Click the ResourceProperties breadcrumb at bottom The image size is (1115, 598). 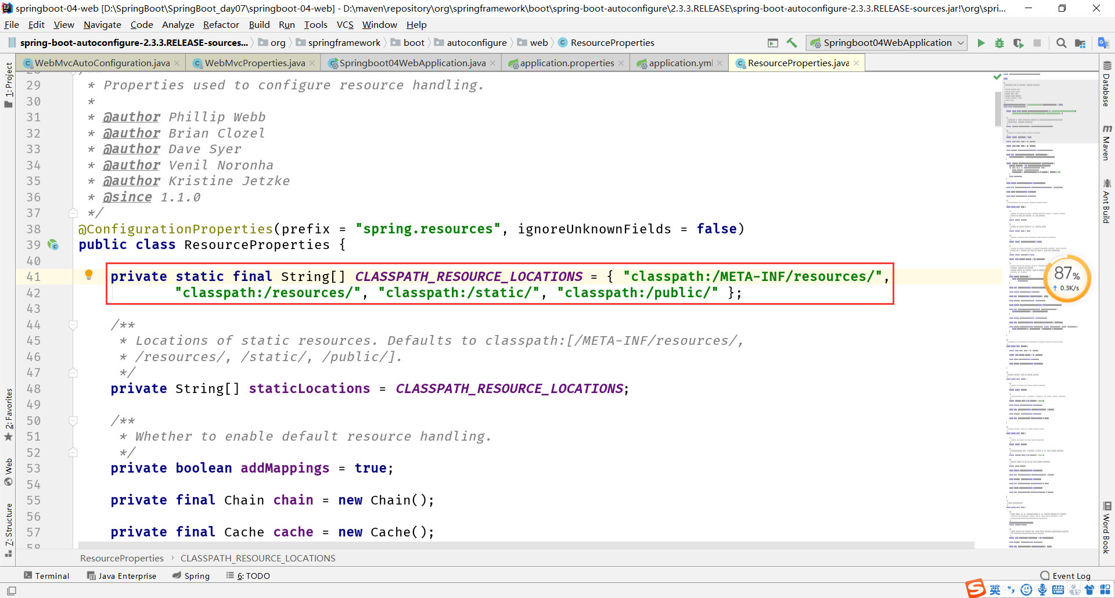122,558
